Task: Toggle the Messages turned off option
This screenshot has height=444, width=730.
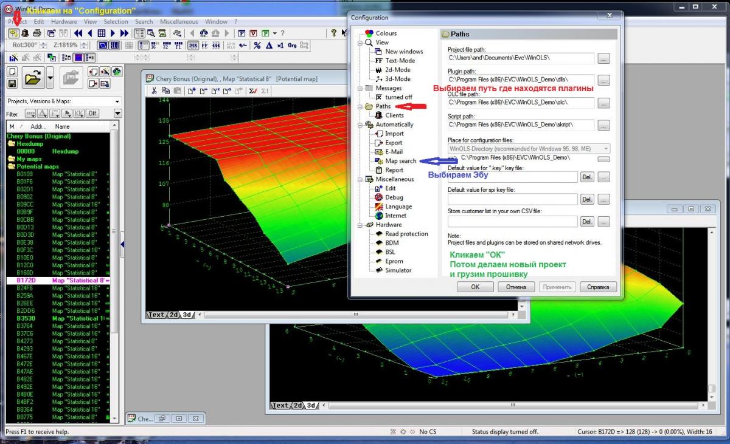Action: (398, 97)
